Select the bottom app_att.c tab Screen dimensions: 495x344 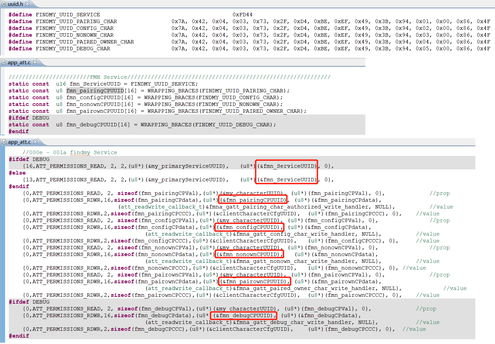[x=19, y=142]
